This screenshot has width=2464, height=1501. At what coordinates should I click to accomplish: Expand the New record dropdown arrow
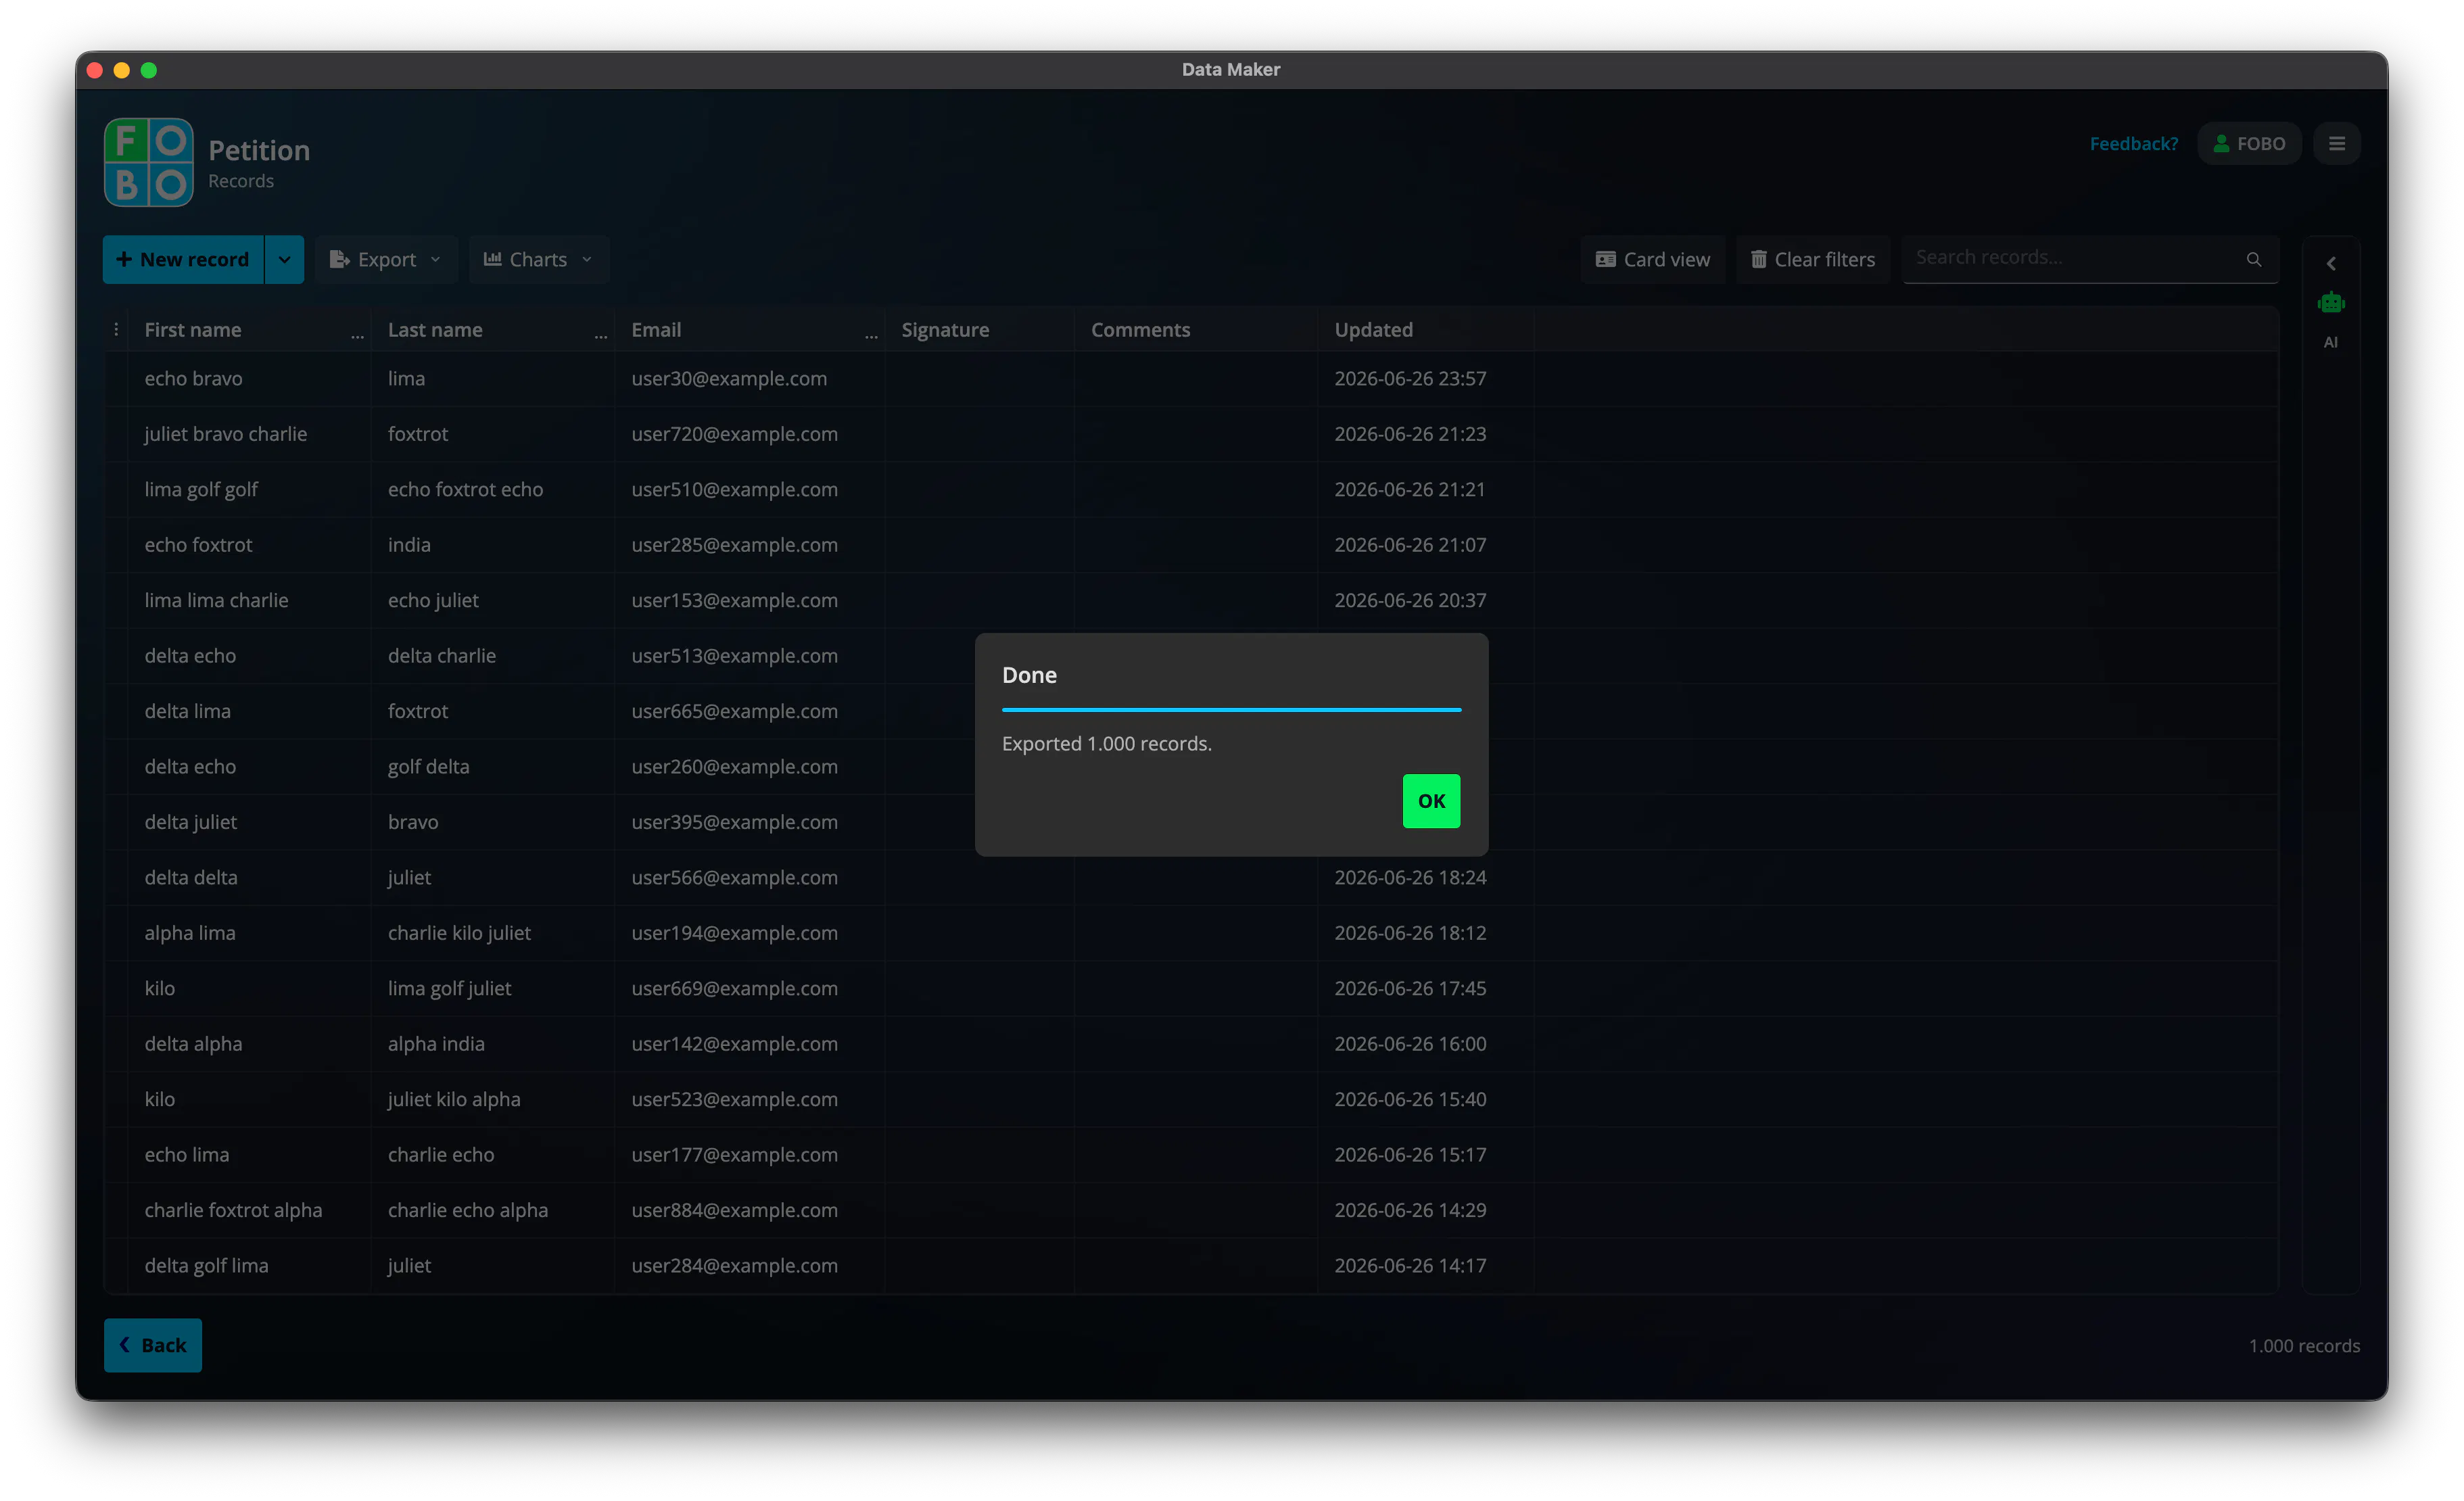[x=285, y=260]
